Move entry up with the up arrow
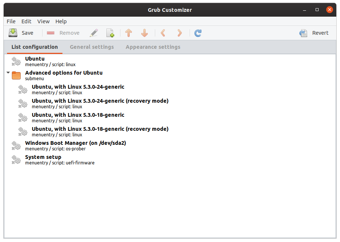The height and width of the screenshot is (242, 340). click(129, 33)
